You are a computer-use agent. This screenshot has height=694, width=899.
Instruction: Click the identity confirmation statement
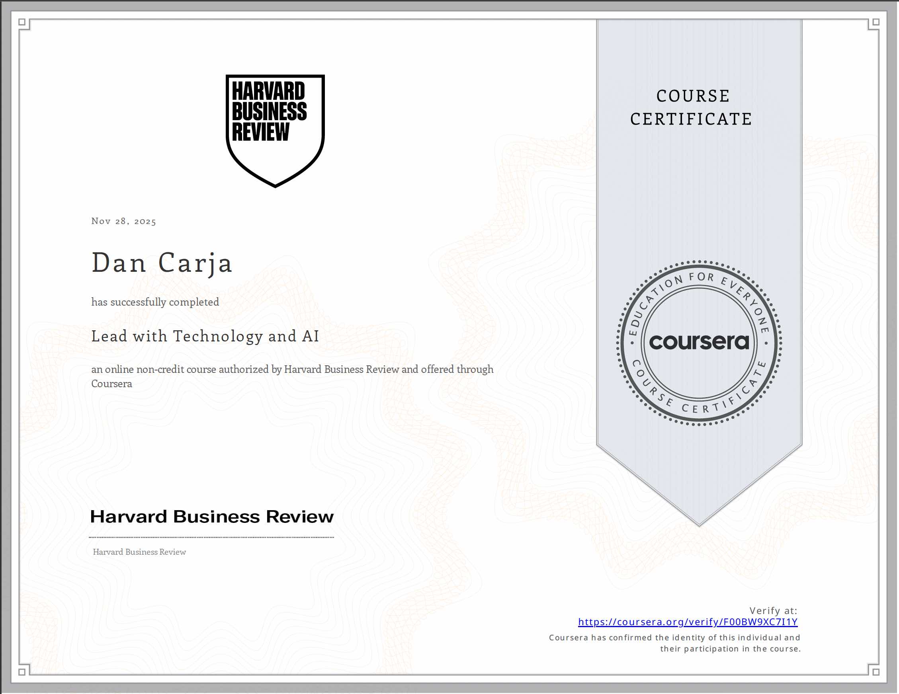tap(675, 643)
